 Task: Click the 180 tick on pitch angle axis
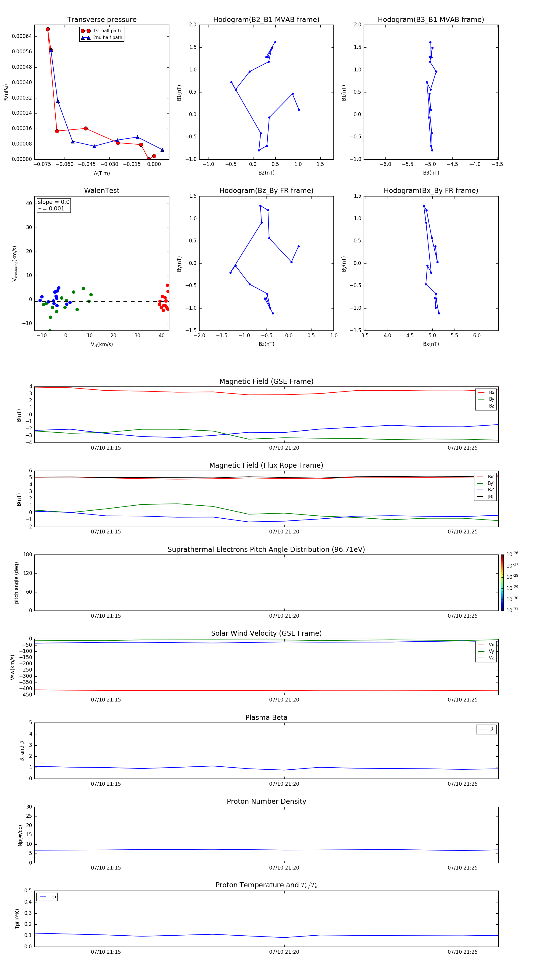(x=28, y=555)
